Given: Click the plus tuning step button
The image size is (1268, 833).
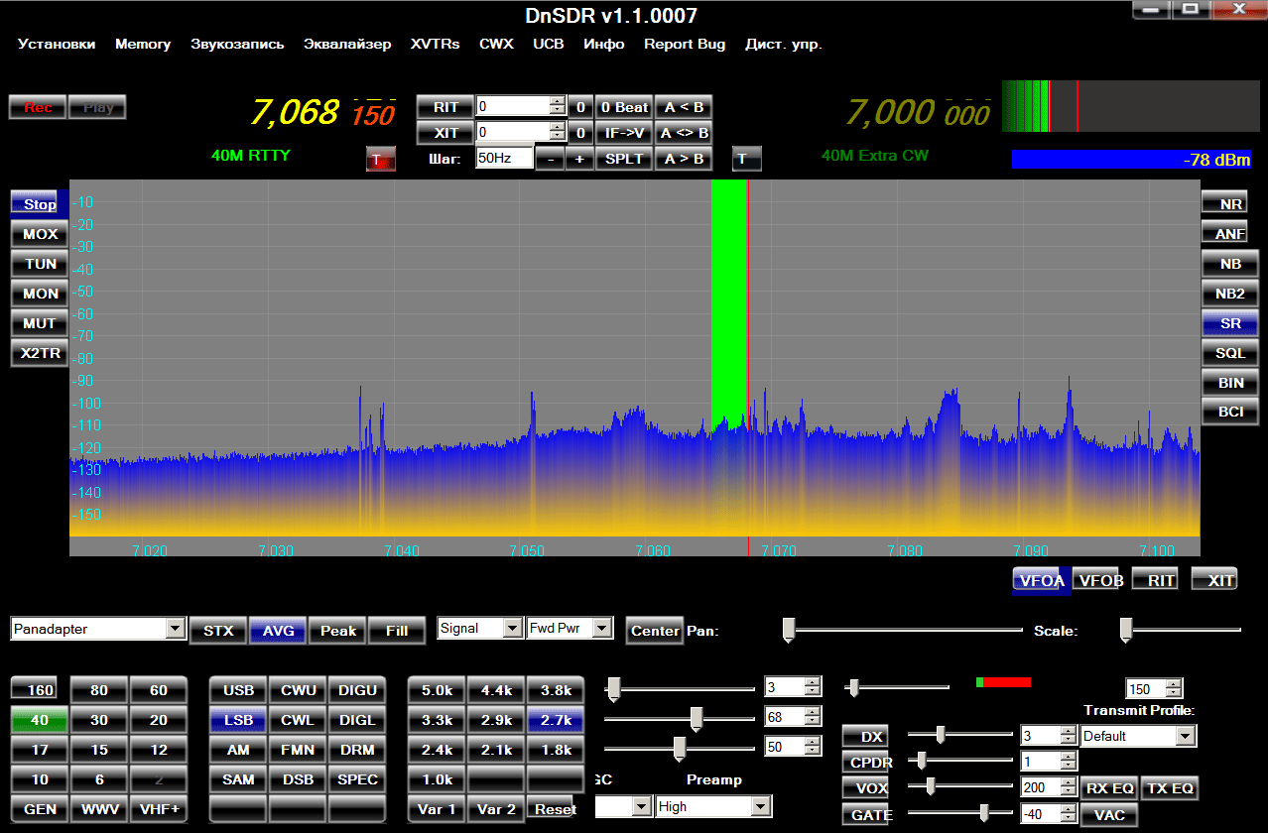Looking at the screenshot, I should pos(578,159).
